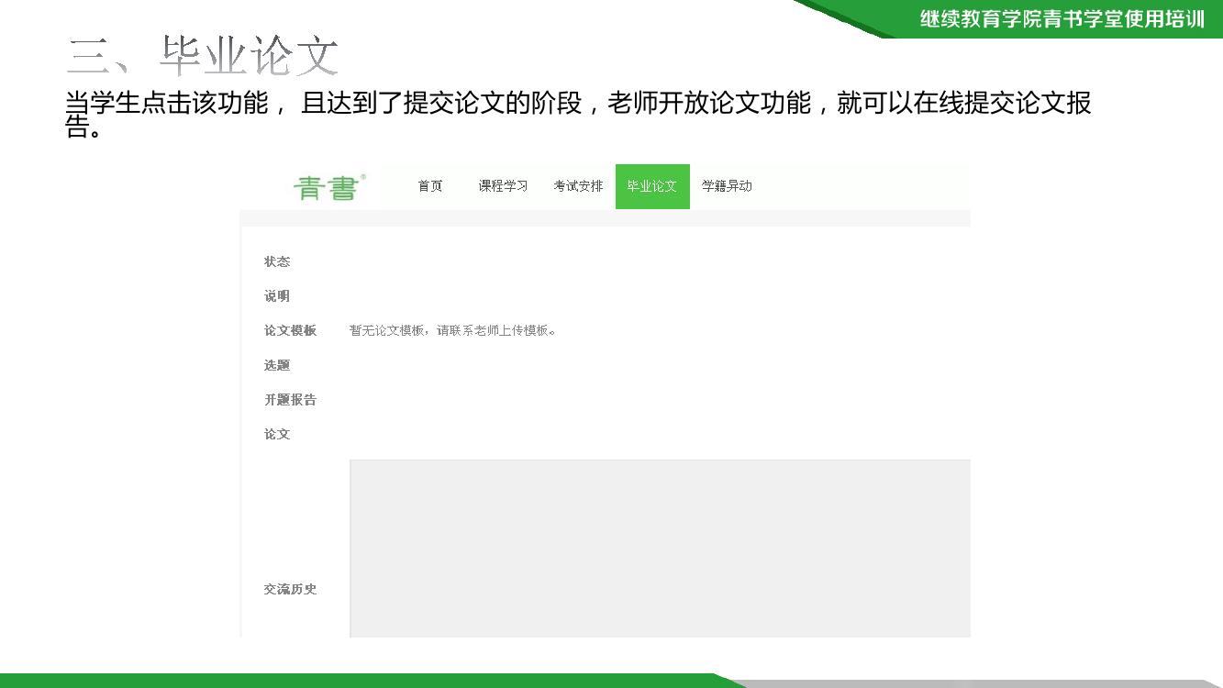Open the 首页 tab
Viewport: 1223px width, 688px height.
(430, 186)
